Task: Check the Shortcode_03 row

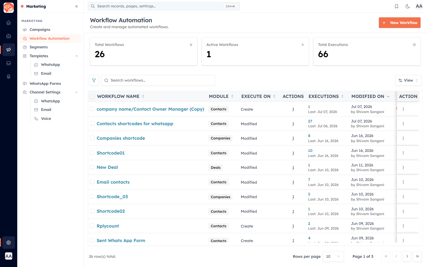Action: coord(93,196)
